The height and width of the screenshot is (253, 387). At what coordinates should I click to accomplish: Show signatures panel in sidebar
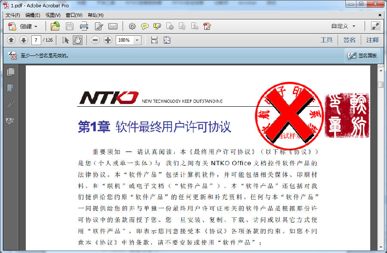[10, 121]
